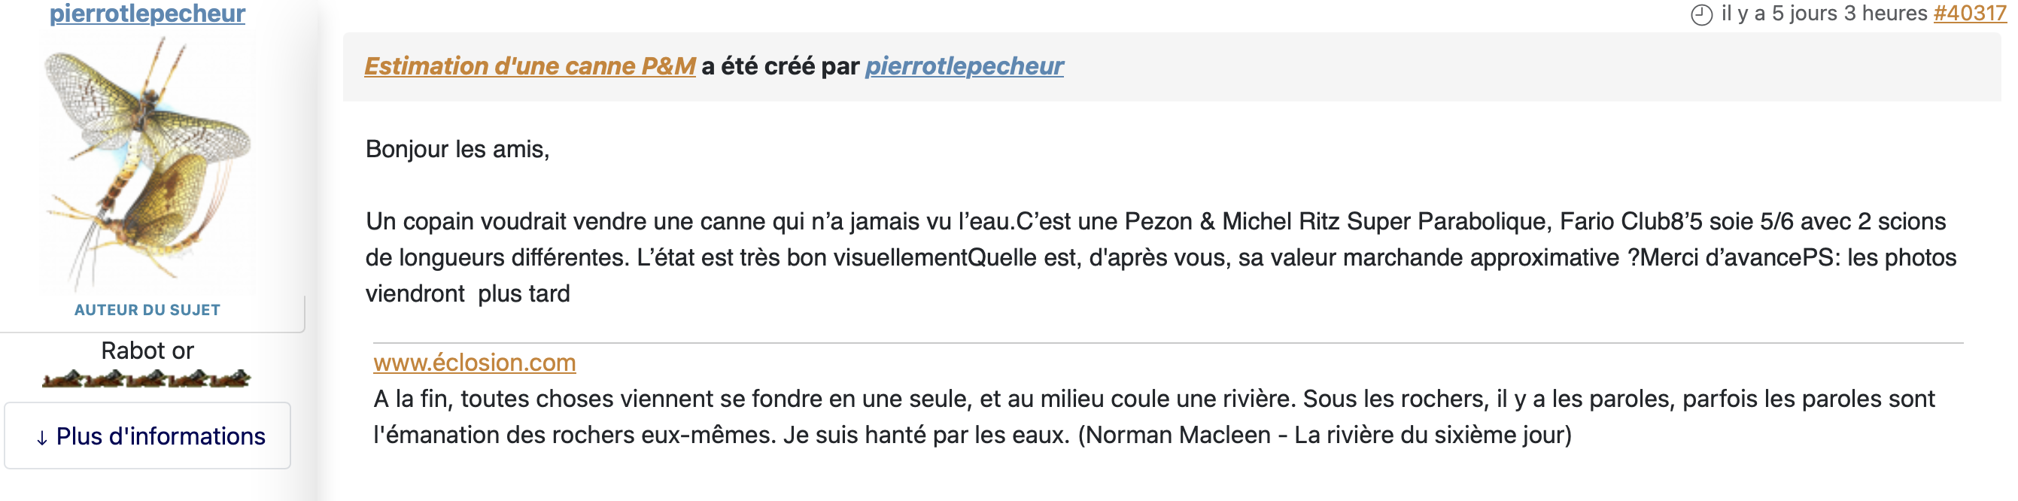Click the fourth plane icon in the rank row
Screen dimensions: 2018x501
(x=189, y=379)
